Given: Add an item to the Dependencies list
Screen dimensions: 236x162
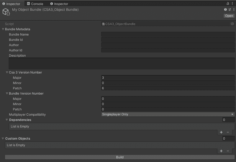Looking at the screenshot, I should [221, 132].
